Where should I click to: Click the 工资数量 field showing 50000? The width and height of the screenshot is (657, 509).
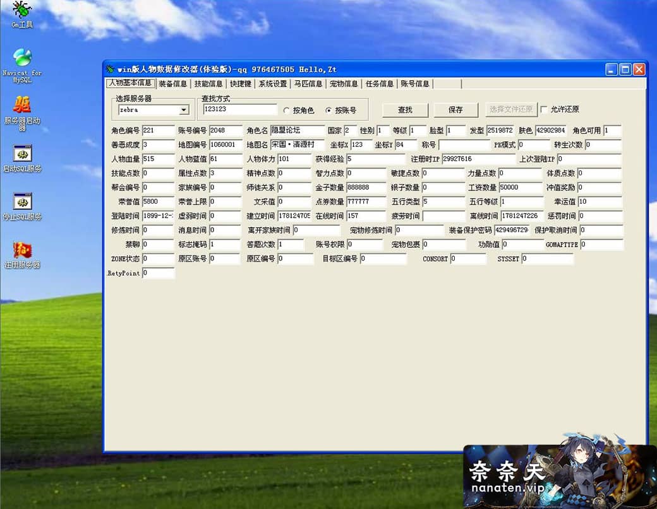pos(521,187)
